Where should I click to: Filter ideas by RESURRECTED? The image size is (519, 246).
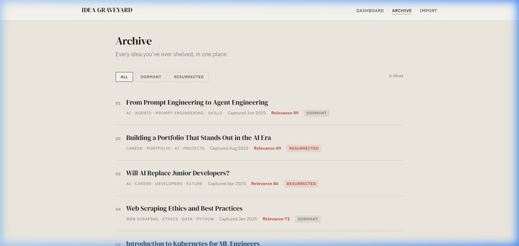click(189, 77)
